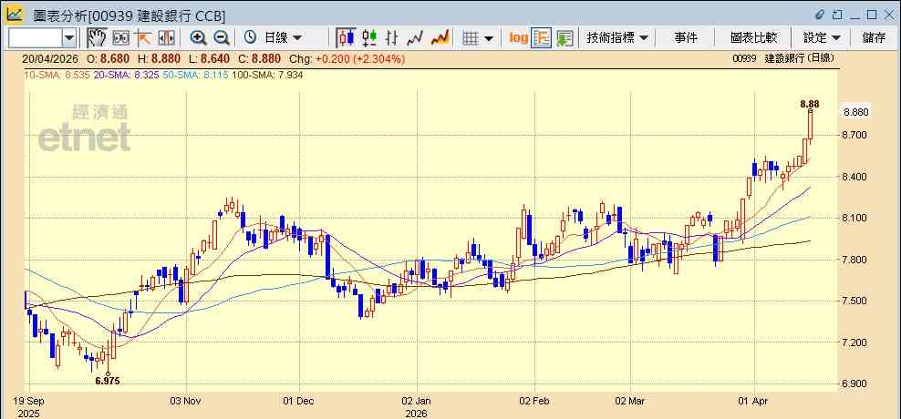This screenshot has width=901, height=419.
Task: Click the 儲存 save button
Action: [x=874, y=38]
